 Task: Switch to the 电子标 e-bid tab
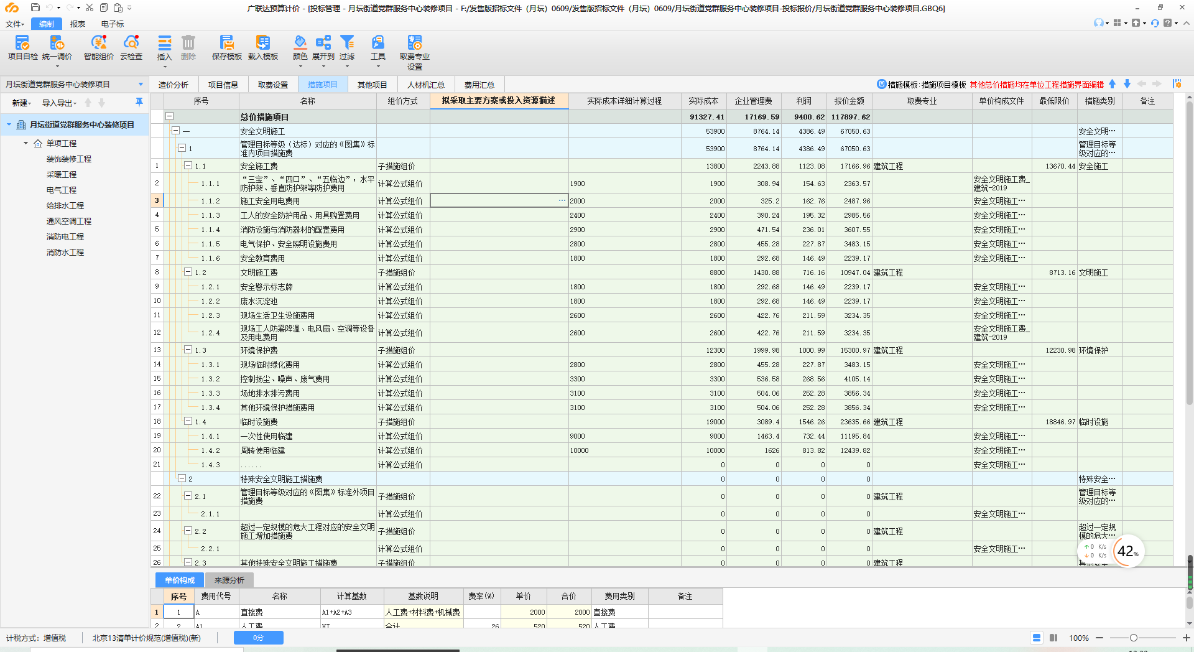tap(113, 24)
